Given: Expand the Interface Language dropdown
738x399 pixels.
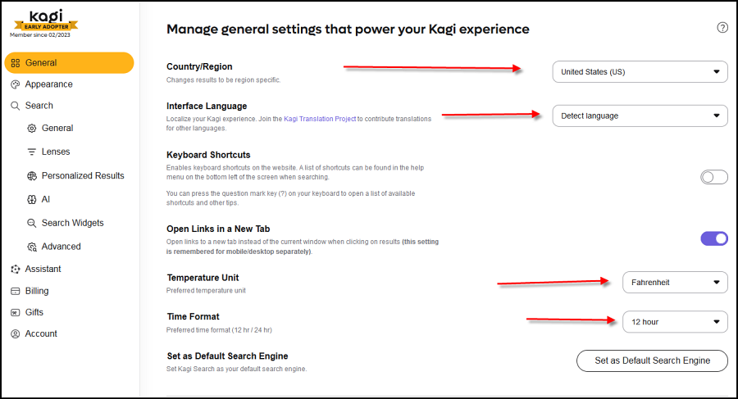Looking at the screenshot, I should tap(640, 116).
